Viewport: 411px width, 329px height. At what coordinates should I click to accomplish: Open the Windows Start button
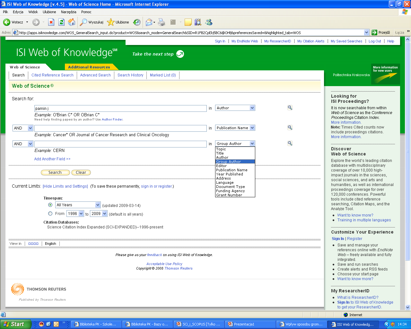[x=15, y=324]
